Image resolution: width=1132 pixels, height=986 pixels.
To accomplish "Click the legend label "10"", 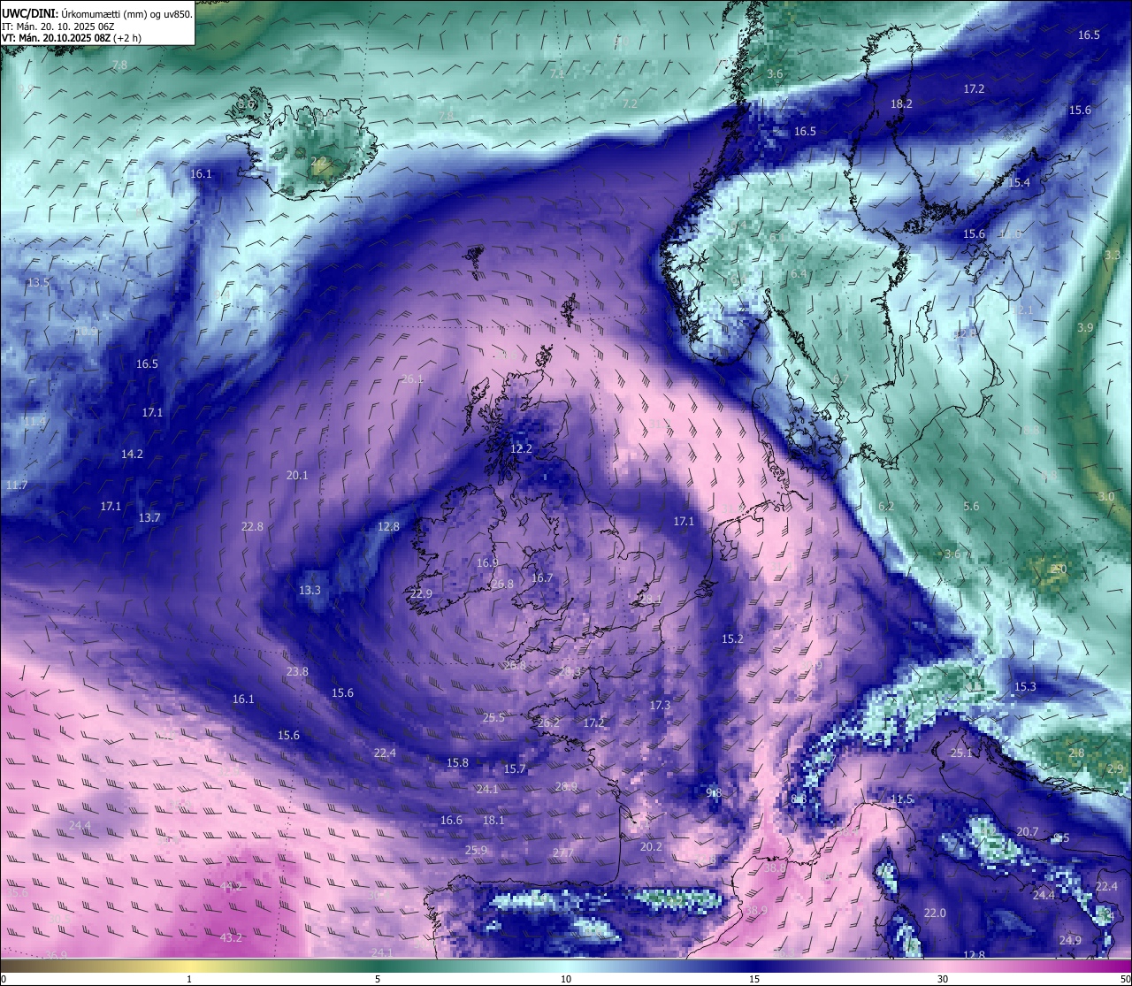I will coord(566,979).
